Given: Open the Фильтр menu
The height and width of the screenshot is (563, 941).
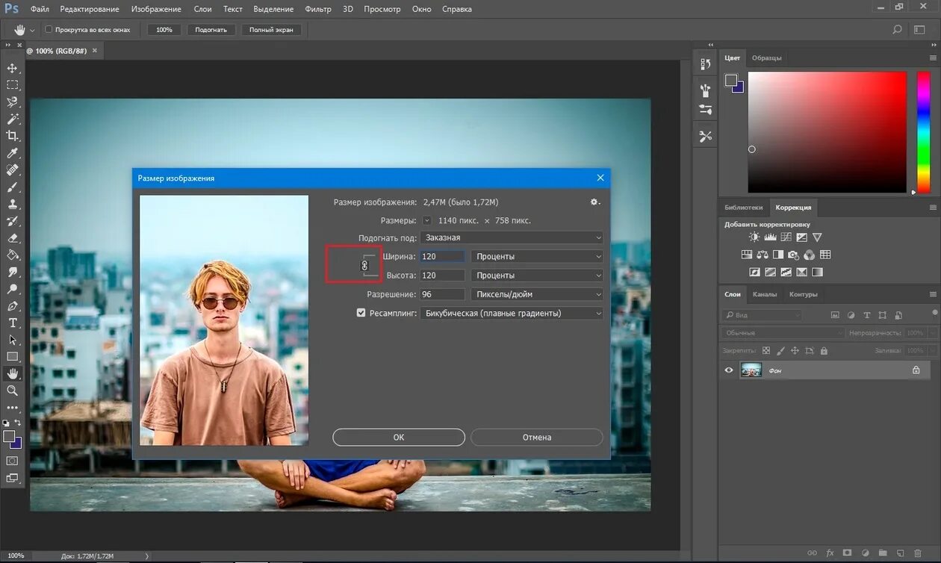Looking at the screenshot, I should point(318,9).
